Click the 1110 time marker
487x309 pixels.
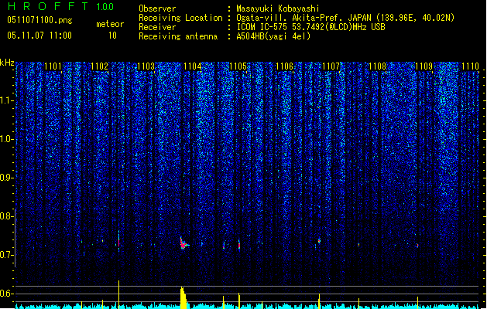click(470, 66)
